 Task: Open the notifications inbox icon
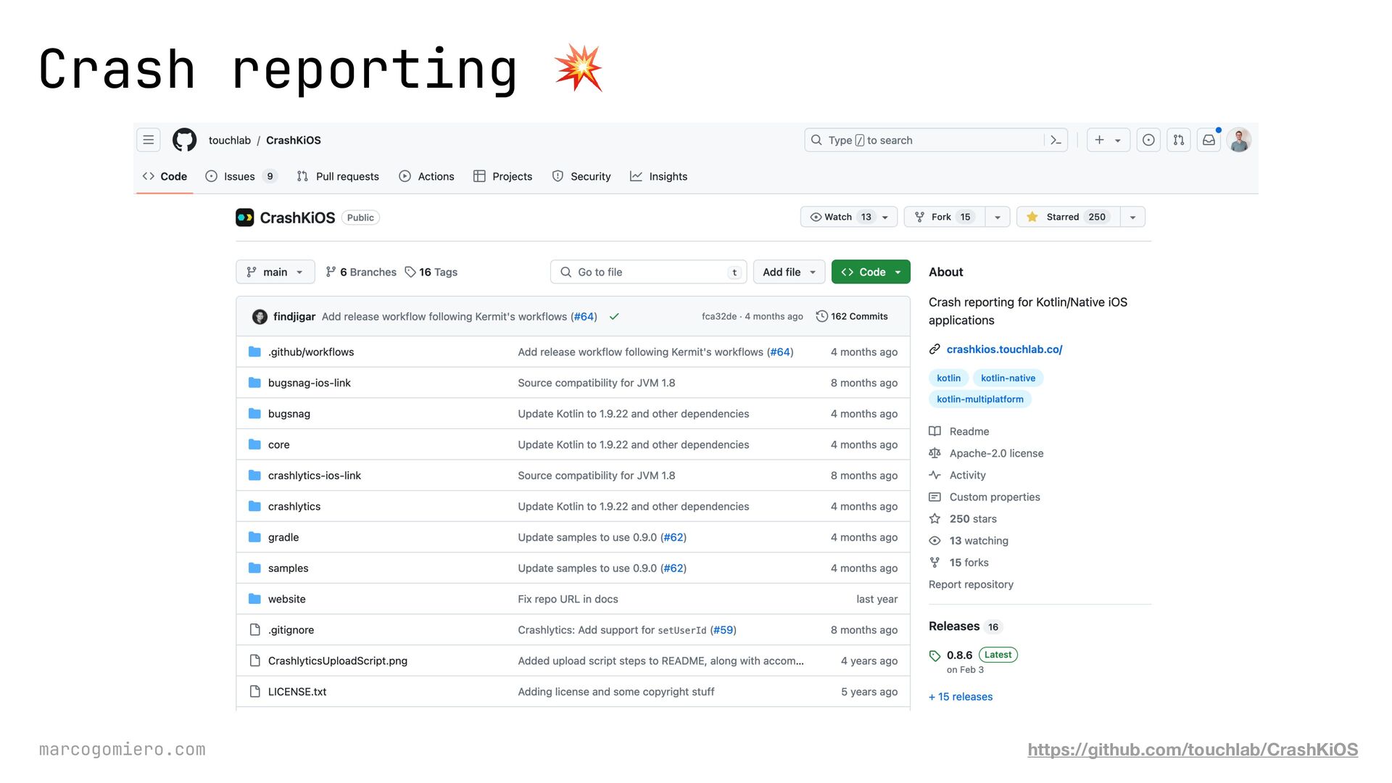point(1209,140)
